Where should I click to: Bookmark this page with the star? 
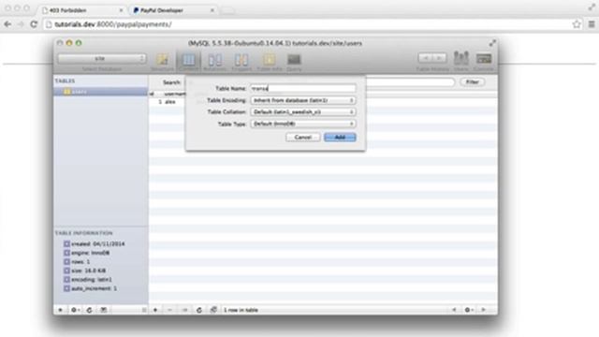pos(577,24)
